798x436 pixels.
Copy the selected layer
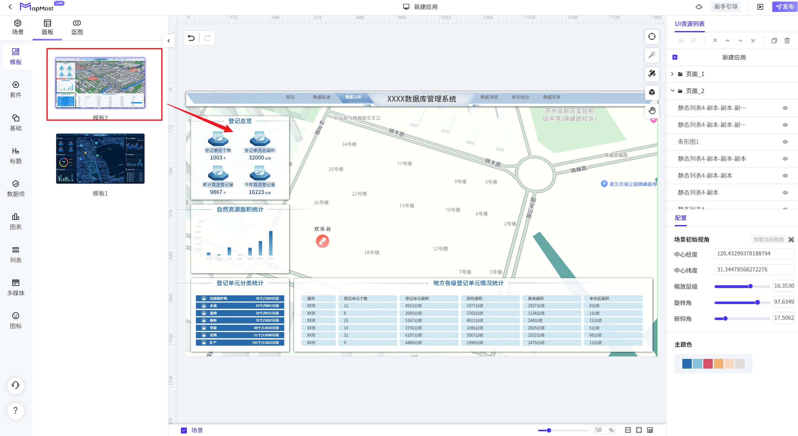click(x=774, y=41)
